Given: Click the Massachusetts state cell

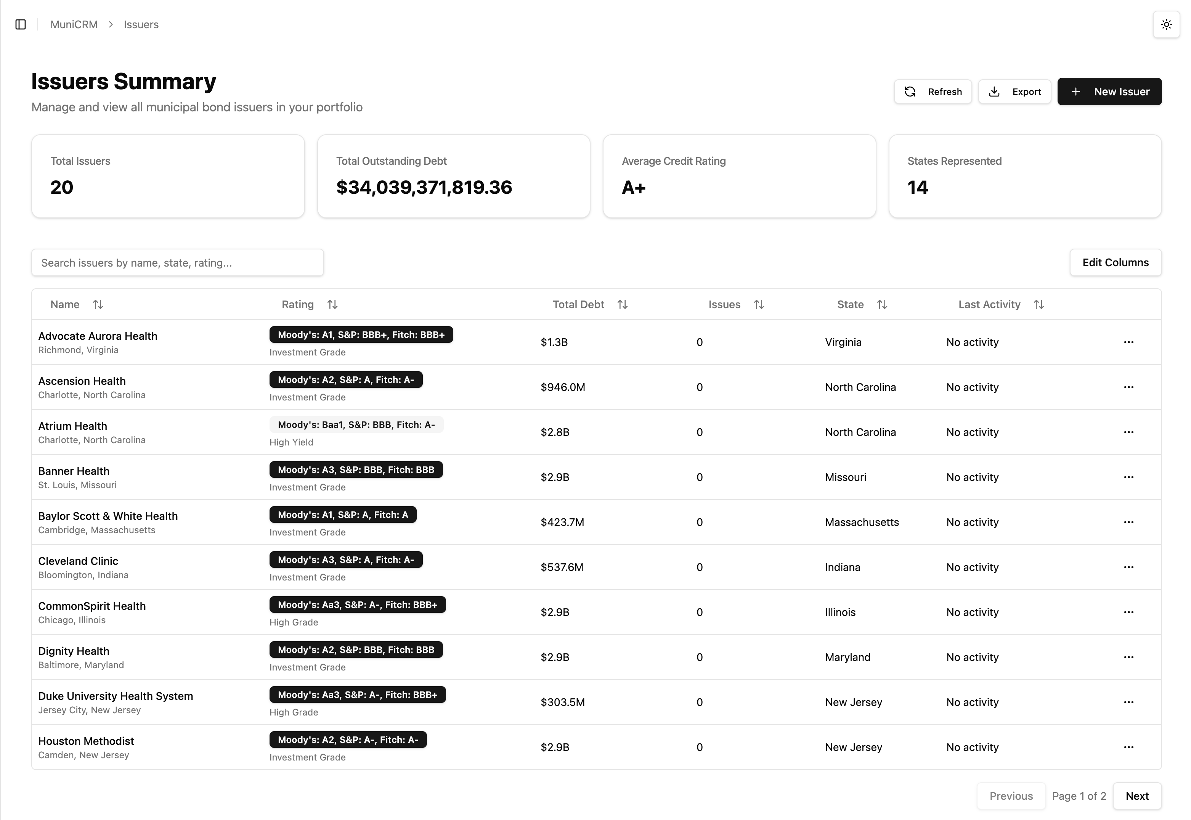Looking at the screenshot, I should [862, 522].
